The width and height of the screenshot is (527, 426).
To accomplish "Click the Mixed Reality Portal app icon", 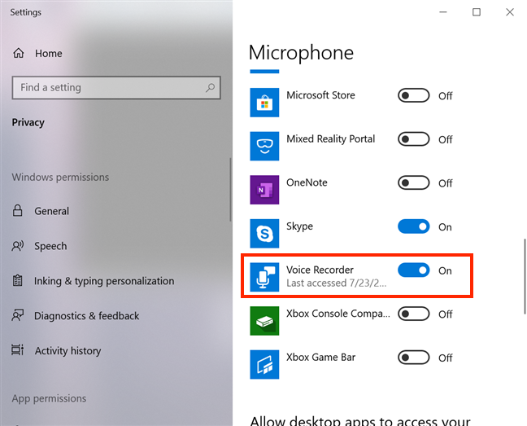I will click(x=264, y=146).
